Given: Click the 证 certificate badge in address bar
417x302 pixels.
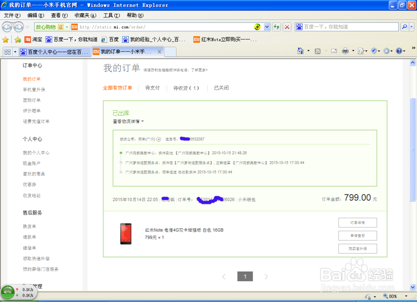Looking at the screenshot, I should (x=60, y=27).
